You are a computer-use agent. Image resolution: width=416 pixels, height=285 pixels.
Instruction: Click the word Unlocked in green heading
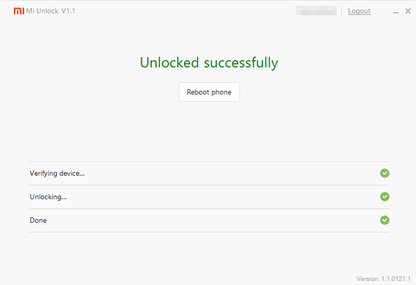pyautogui.click(x=169, y=63)
